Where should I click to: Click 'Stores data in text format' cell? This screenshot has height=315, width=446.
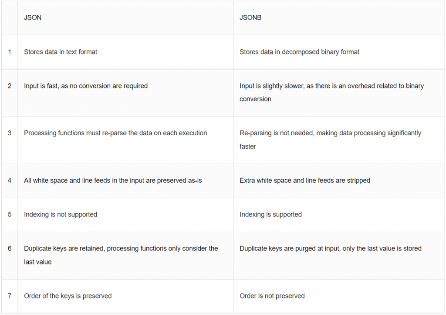tap(61, 52)
